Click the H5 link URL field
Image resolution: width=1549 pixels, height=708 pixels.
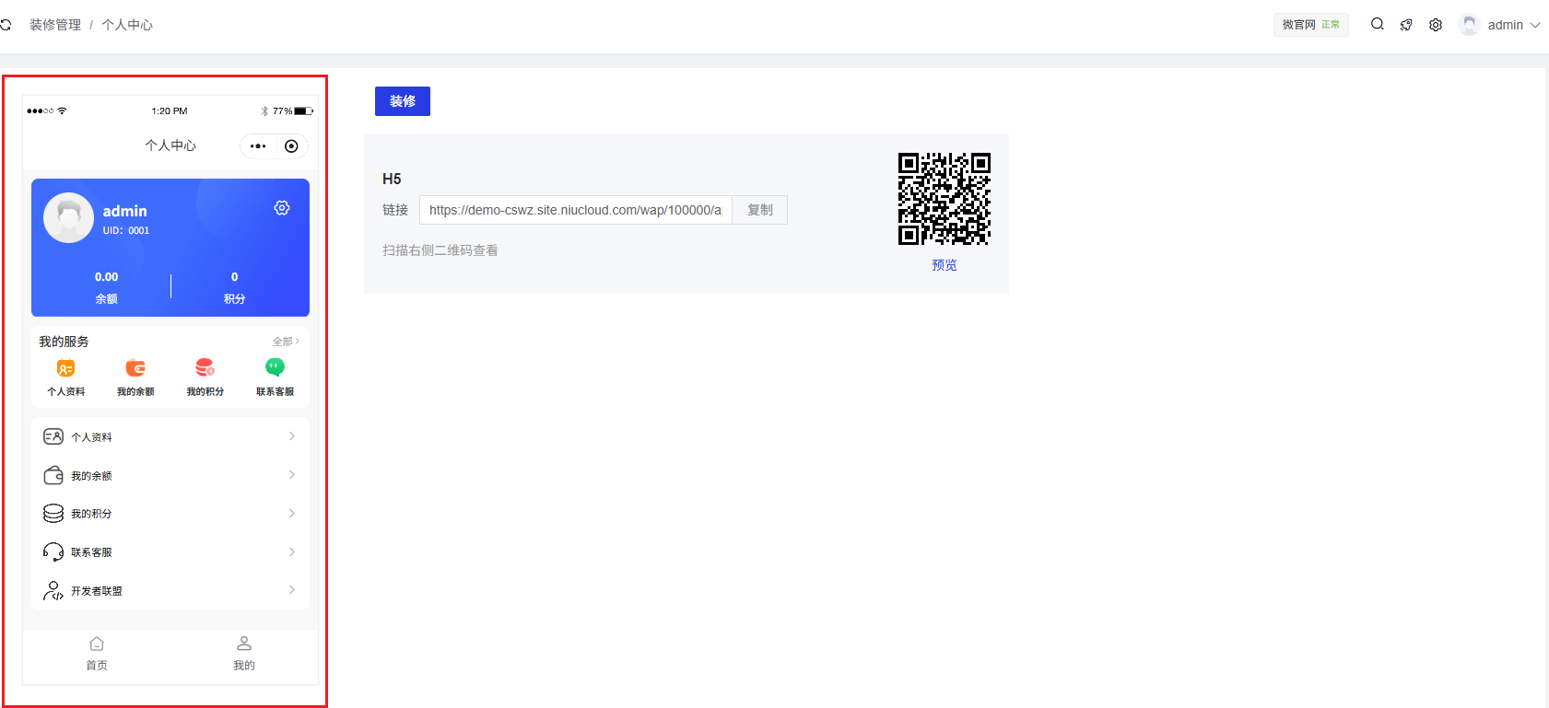click(x=575, y=210)
